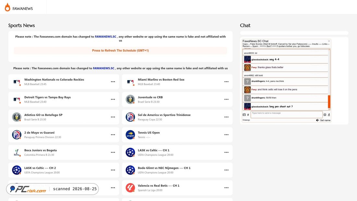Click the Chatango link below chat
The image size is (357, 201).
coord(246,120)
